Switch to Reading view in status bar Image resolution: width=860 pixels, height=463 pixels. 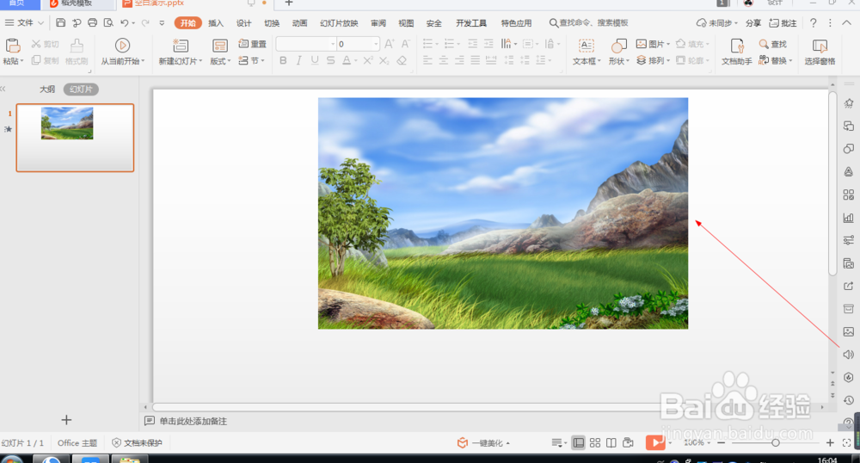point(611,442)
